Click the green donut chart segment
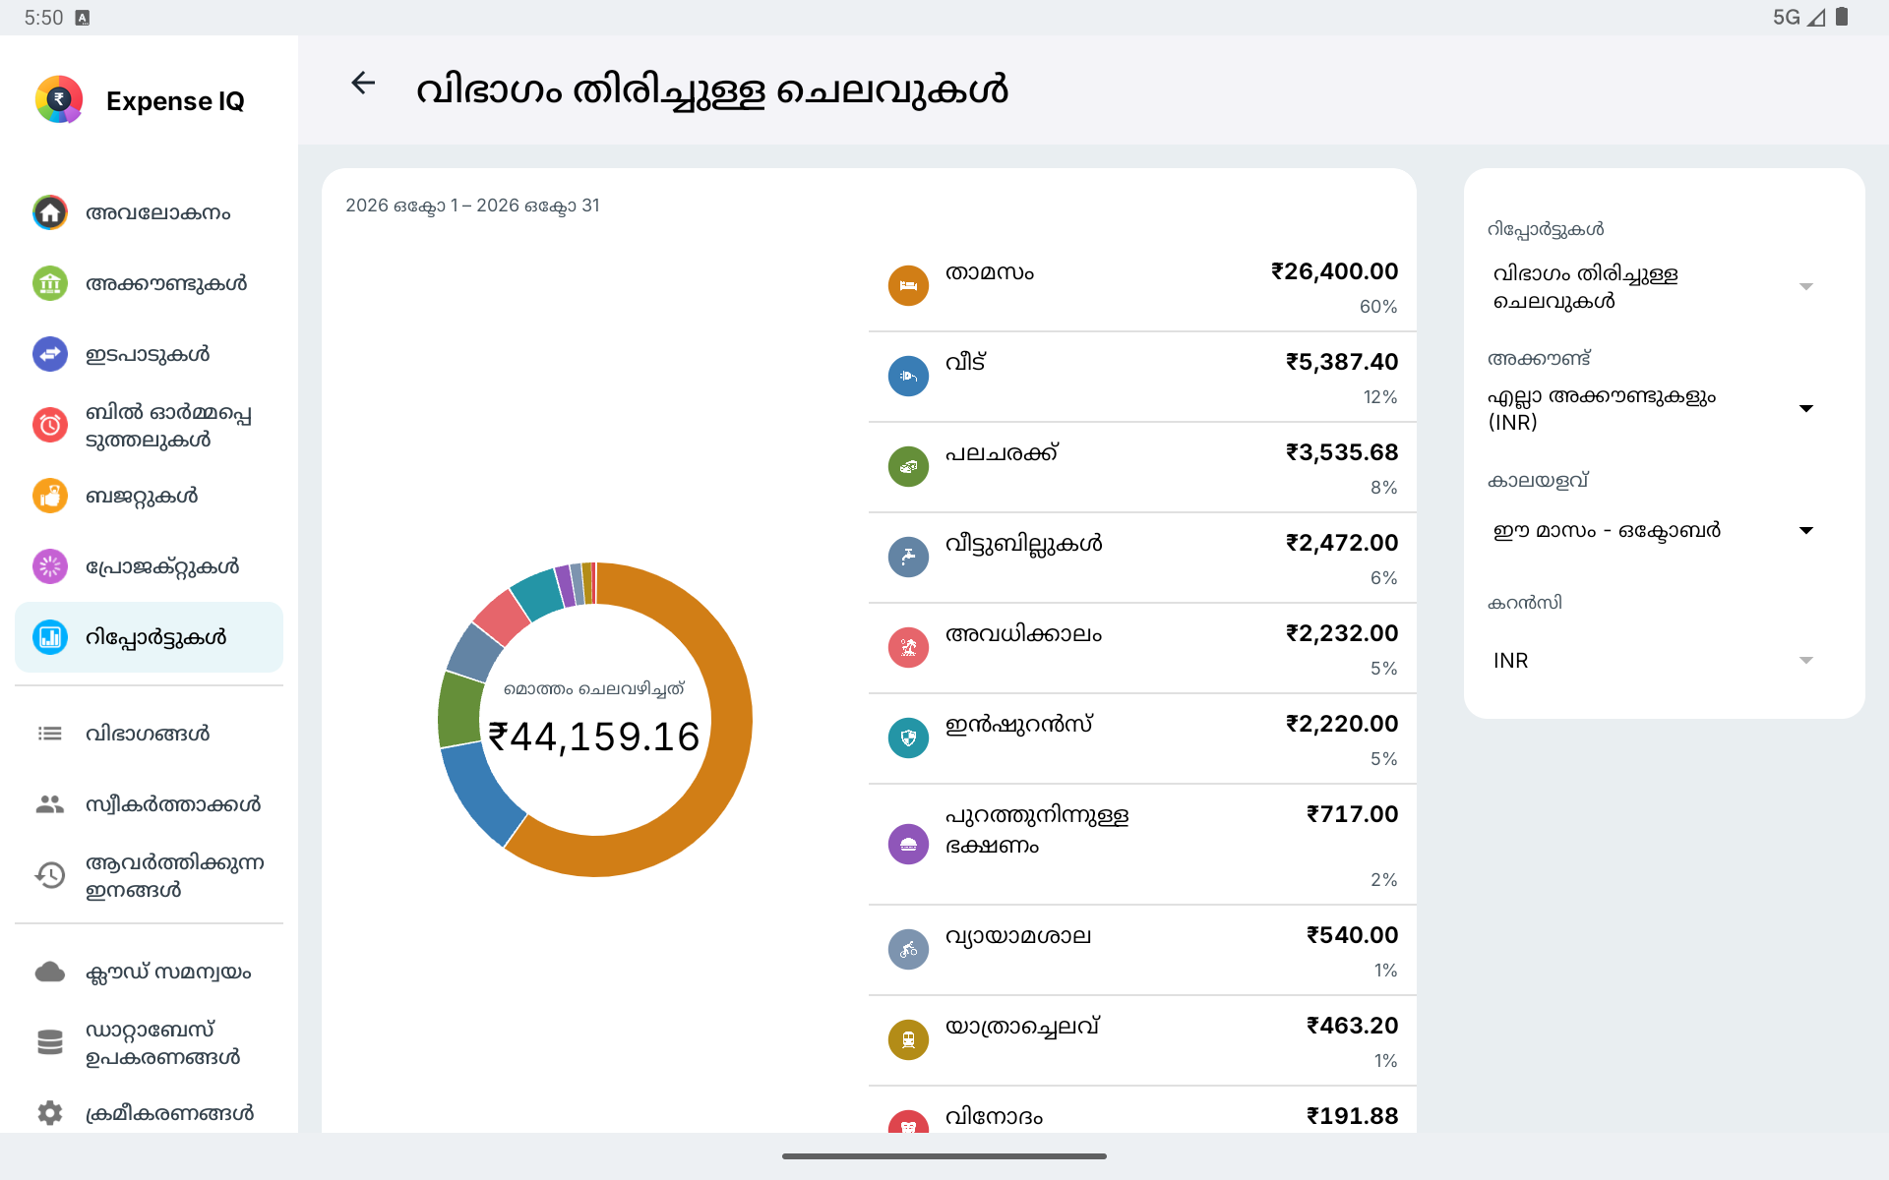The width and height of the screenshot is (1889, 1180). coord(459,710)
